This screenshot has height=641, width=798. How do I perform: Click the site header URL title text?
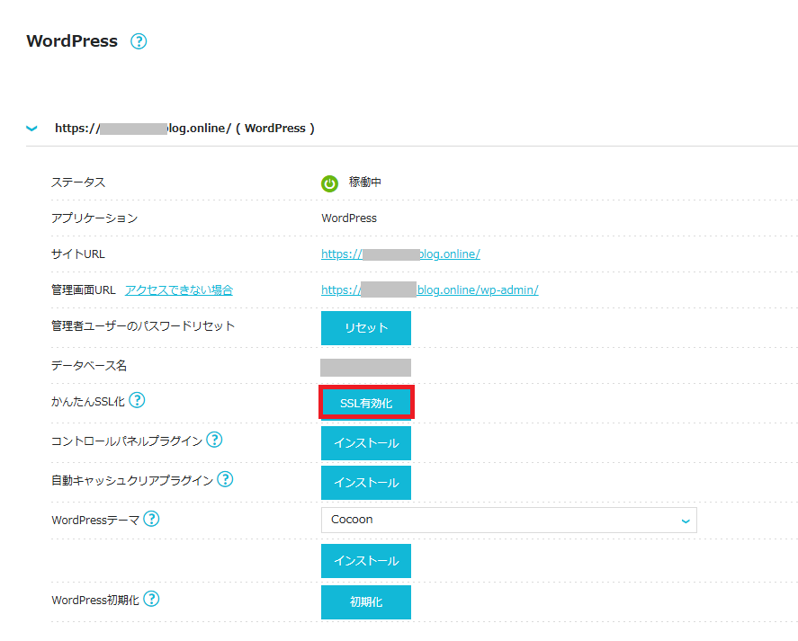point(184,129)
